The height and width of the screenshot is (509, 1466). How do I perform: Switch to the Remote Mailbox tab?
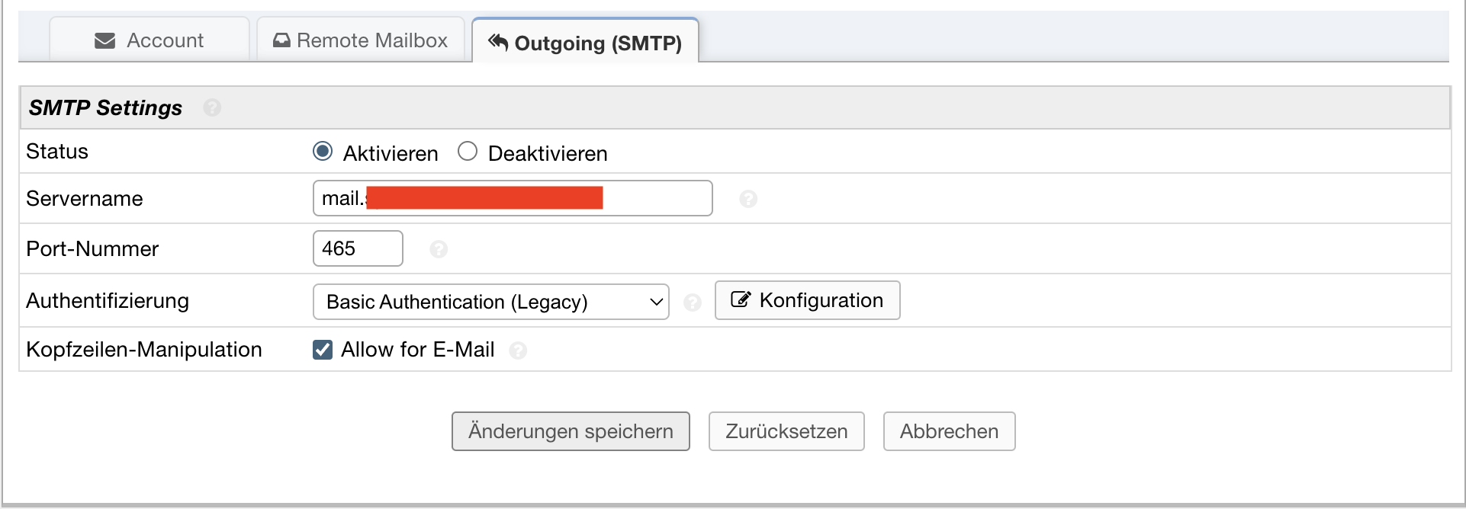click(x=361, y=40)
